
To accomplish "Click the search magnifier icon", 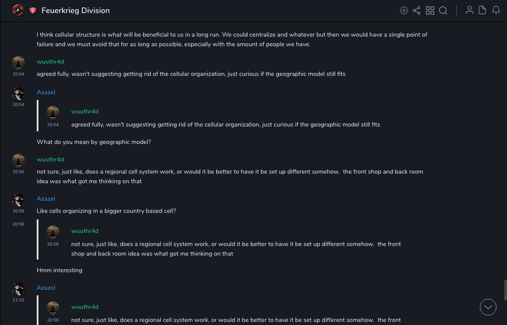I will click(443, 10).
